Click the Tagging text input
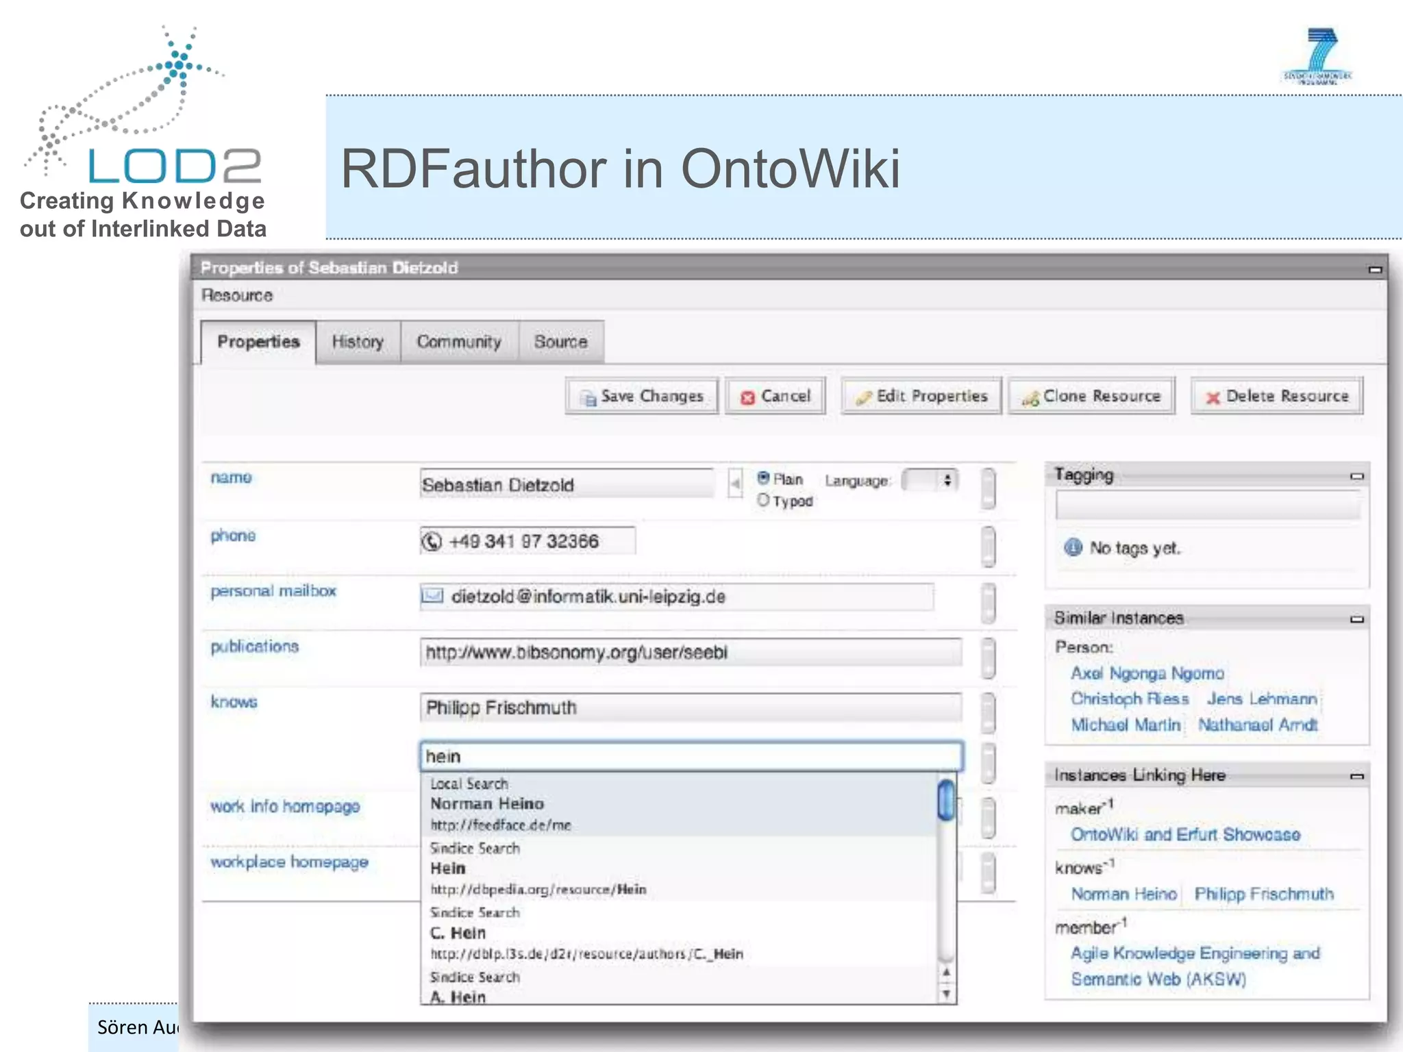The width and height of the screenshot is (1403, 1052). (1208, 506)
